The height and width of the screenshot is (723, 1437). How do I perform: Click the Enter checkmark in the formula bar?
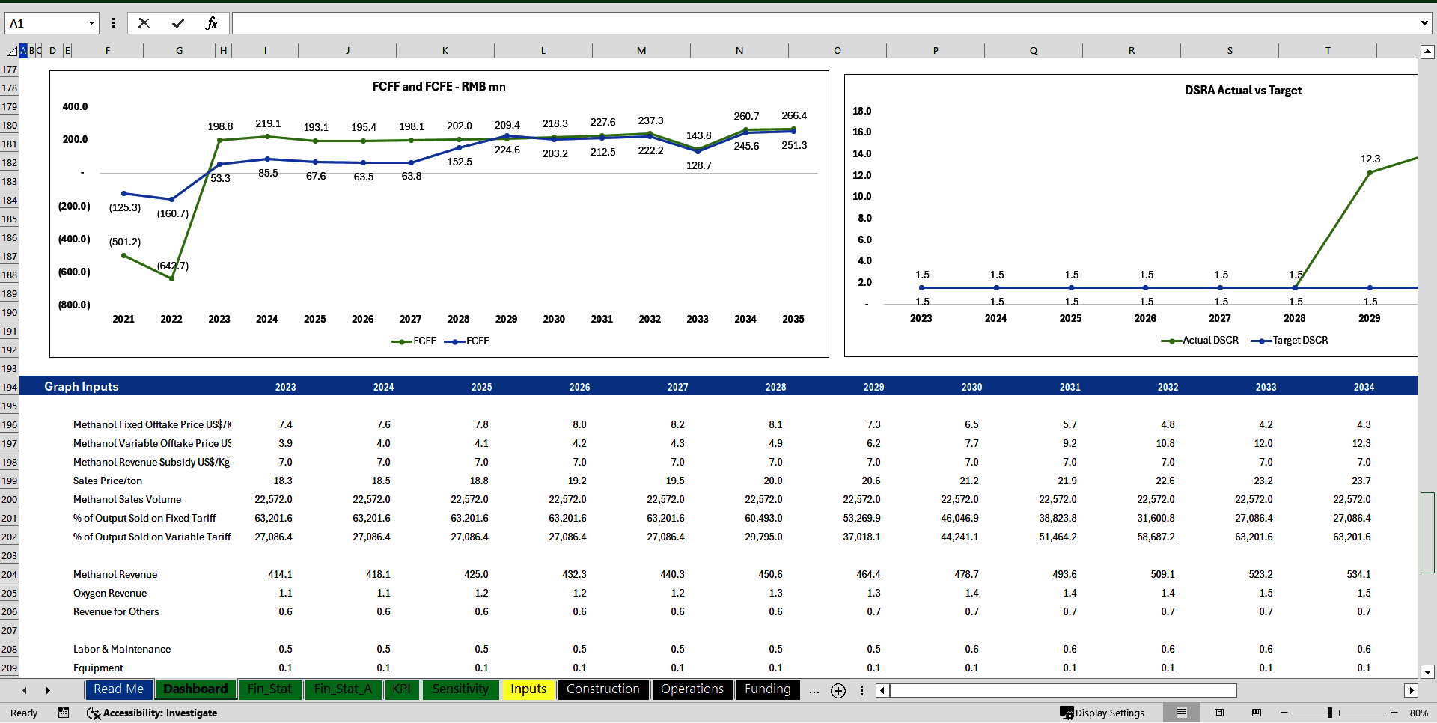coord(178,22)
